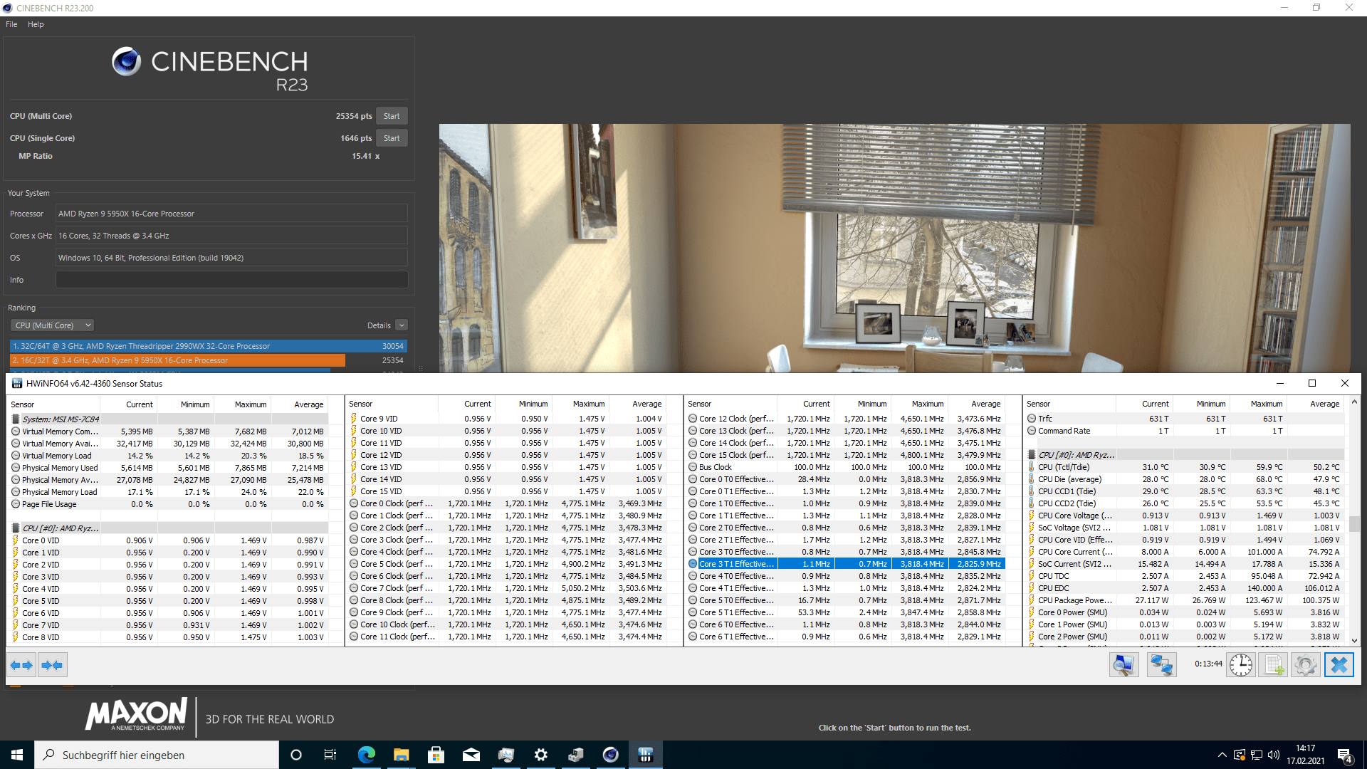Select highlighted Core 3 T1 Effective row
Screen dimensions: 1367x769
coord(847,564)
